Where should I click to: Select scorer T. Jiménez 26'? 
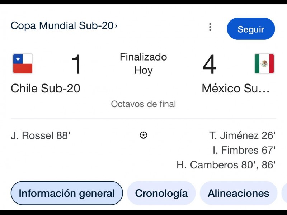point(242,136)
